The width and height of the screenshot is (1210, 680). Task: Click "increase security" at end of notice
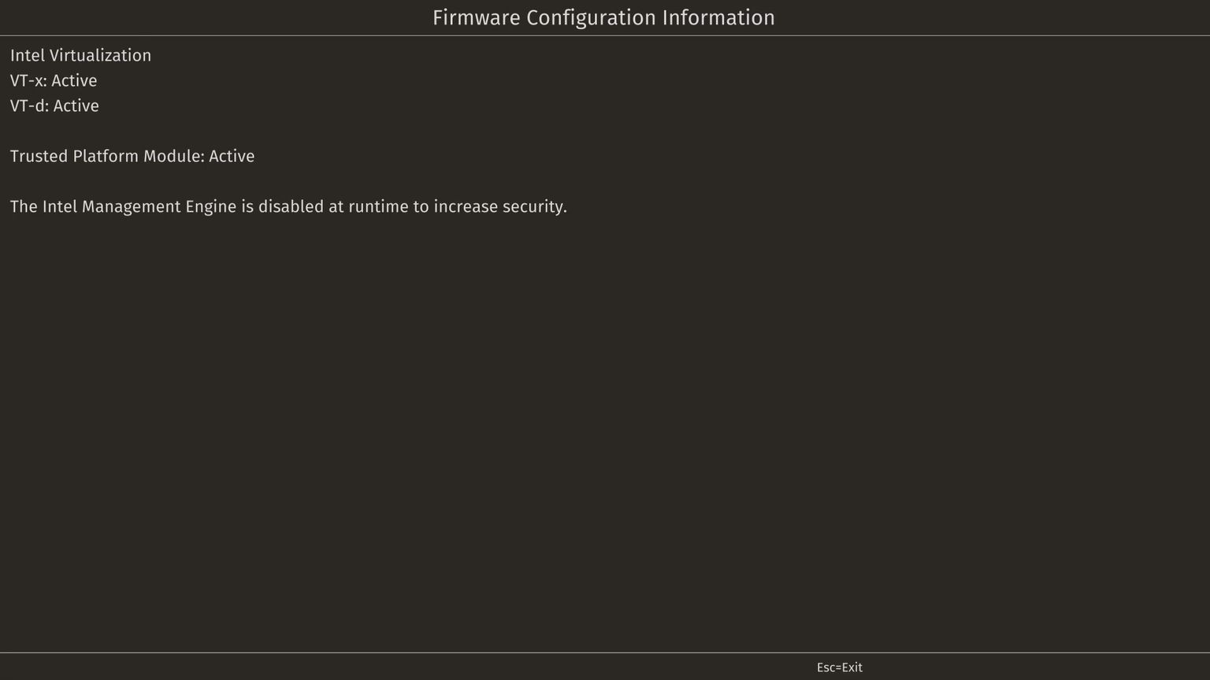[x=500, y=207]
